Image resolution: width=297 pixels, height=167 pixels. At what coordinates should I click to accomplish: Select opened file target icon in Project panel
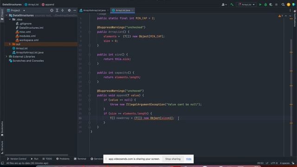pyautogui.click(x=52, y=10)
